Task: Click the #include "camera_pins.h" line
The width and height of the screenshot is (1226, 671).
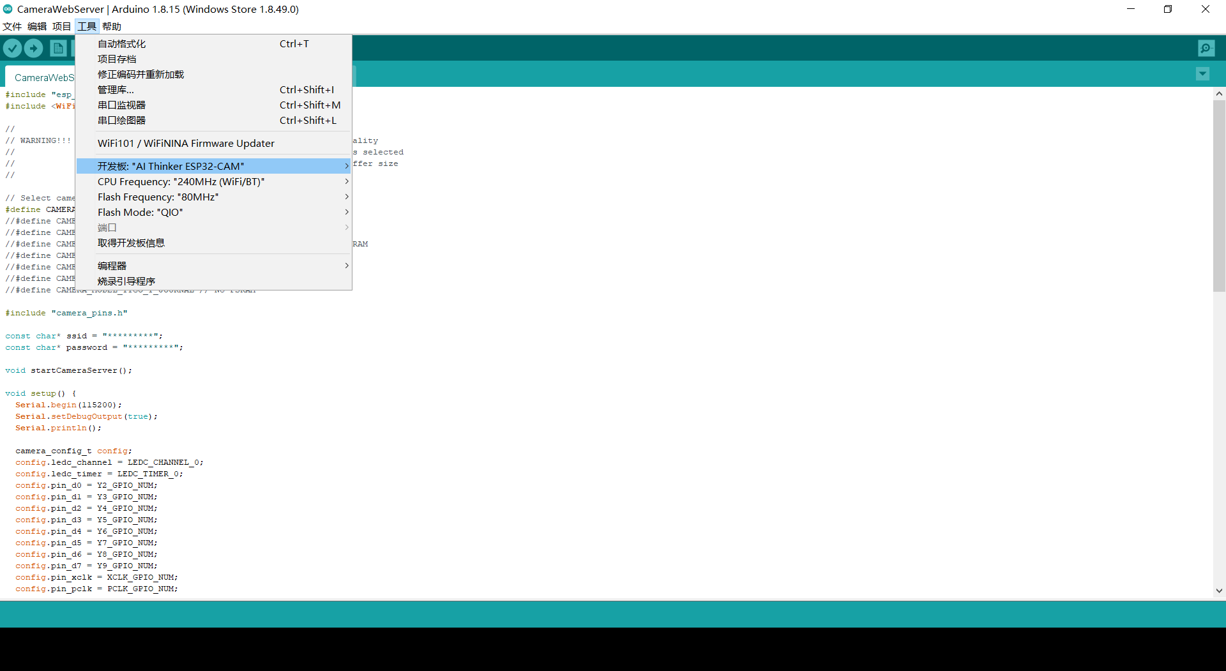Action: 66,313
